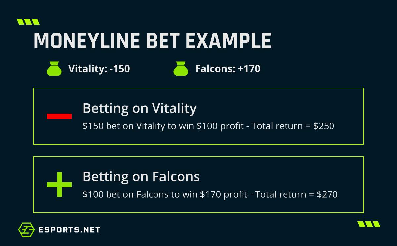Click the money bag icon beside Vitality
Image resolution: width=397 pixels, height=246 pixels.
[x=54, y=69]
